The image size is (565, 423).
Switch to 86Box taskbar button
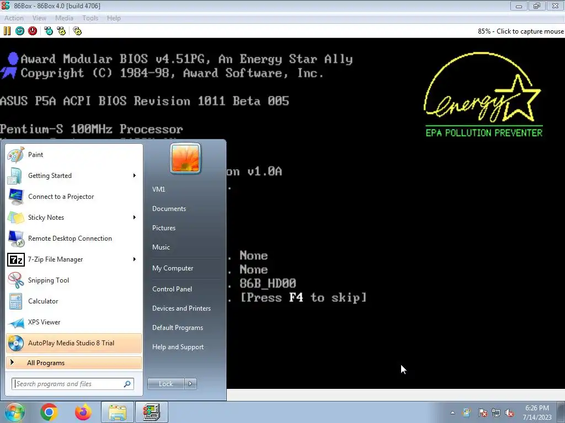(x=152, y=412)
